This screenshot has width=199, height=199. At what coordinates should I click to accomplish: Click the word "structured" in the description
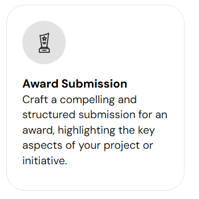(49, 115)
